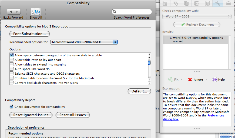Open Recommended options for dropdown
This screenshot has width=235, height=138.
coord(84,42)
